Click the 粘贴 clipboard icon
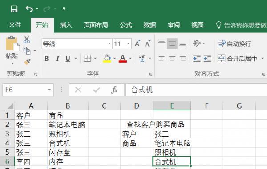 pos(12,43)
